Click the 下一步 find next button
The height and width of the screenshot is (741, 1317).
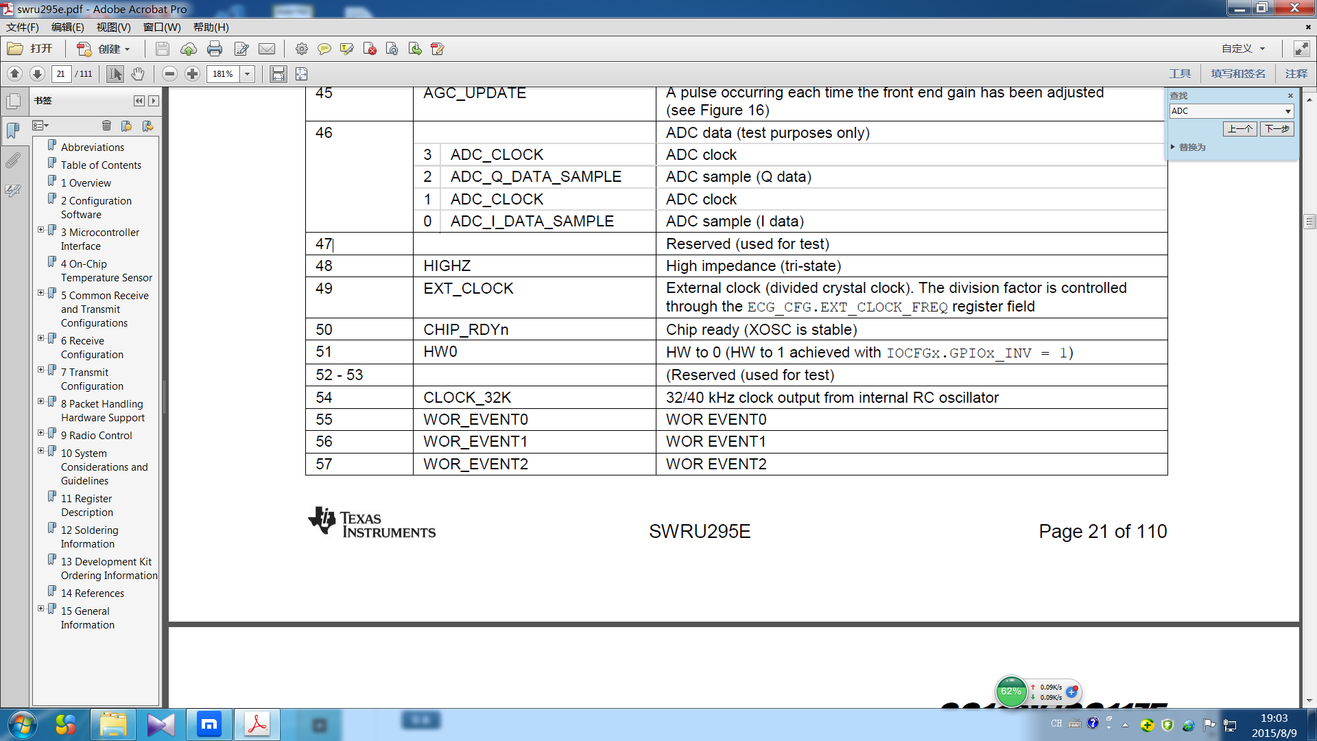click(x=1277, y=129)
